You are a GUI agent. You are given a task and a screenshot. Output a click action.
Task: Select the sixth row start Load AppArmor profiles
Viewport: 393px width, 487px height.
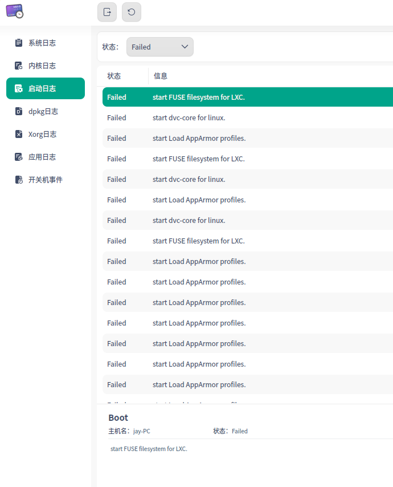[x=248, y=200]
